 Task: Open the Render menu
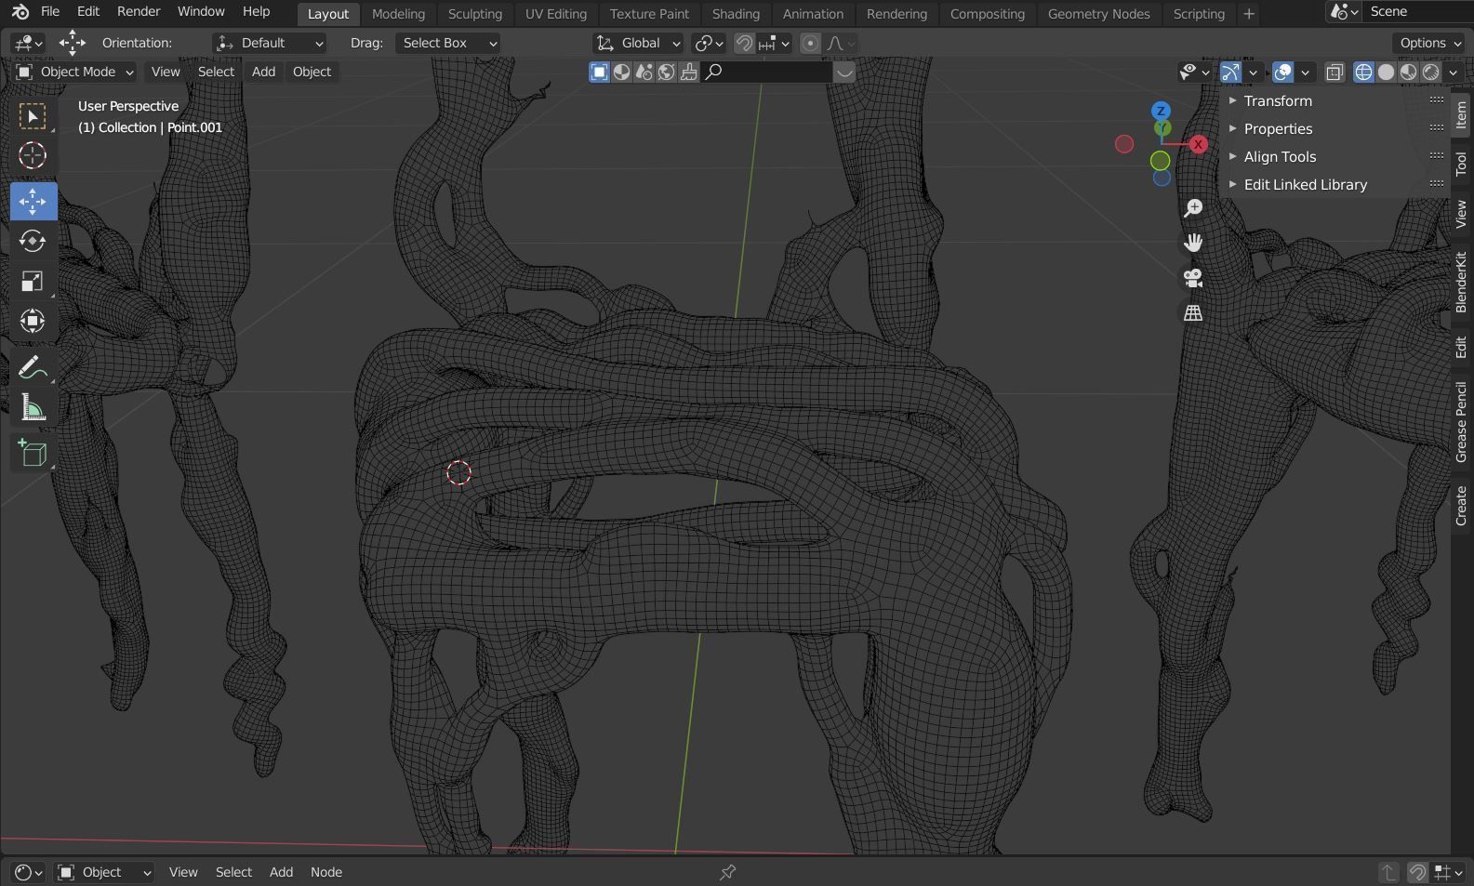[x=139, y=12]
